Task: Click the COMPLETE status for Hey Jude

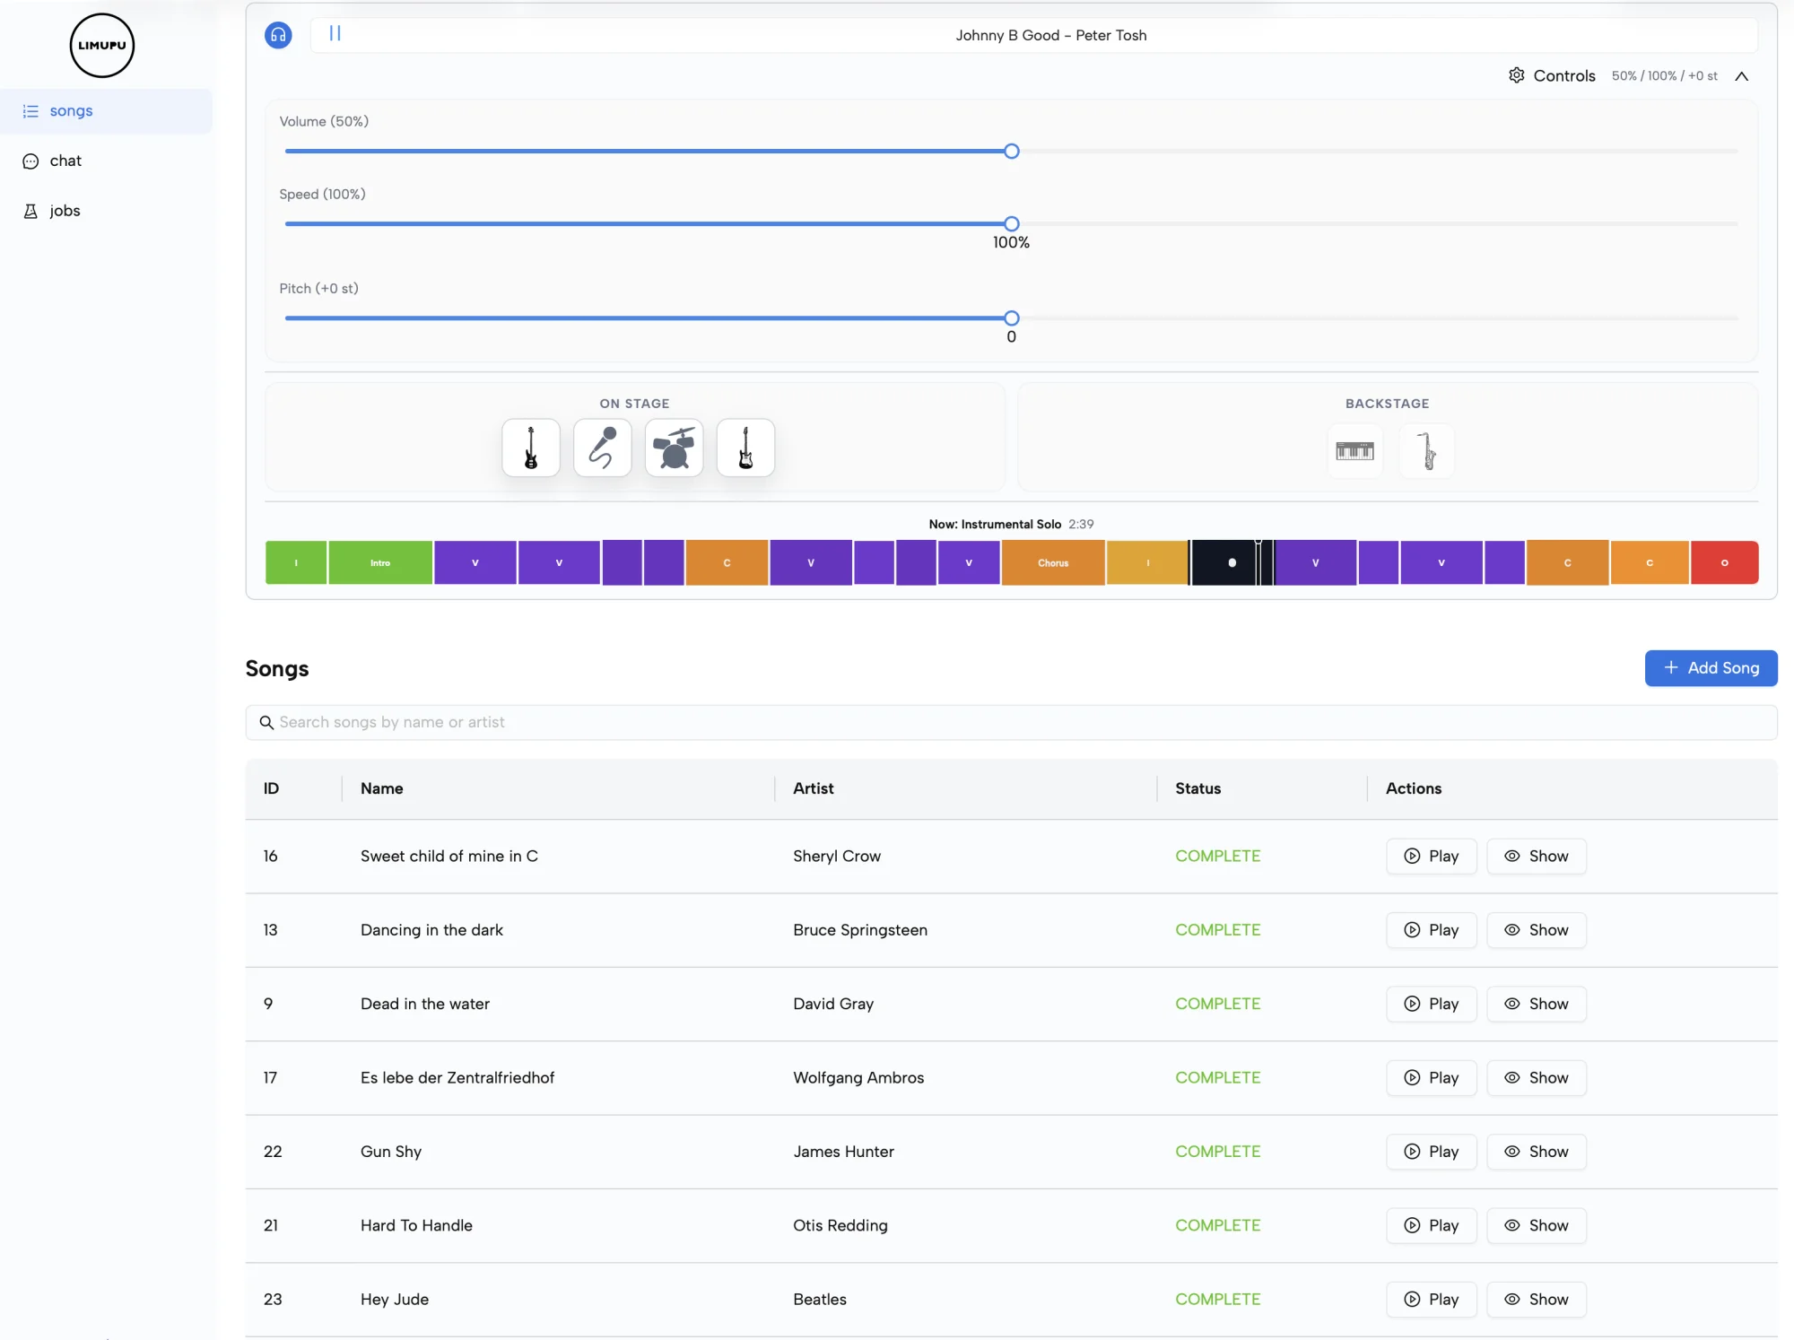Action: pyautogui.click(x=1217, y=1300)
